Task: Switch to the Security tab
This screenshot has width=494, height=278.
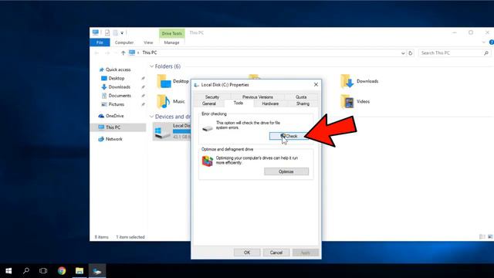Action: (212, 97)
